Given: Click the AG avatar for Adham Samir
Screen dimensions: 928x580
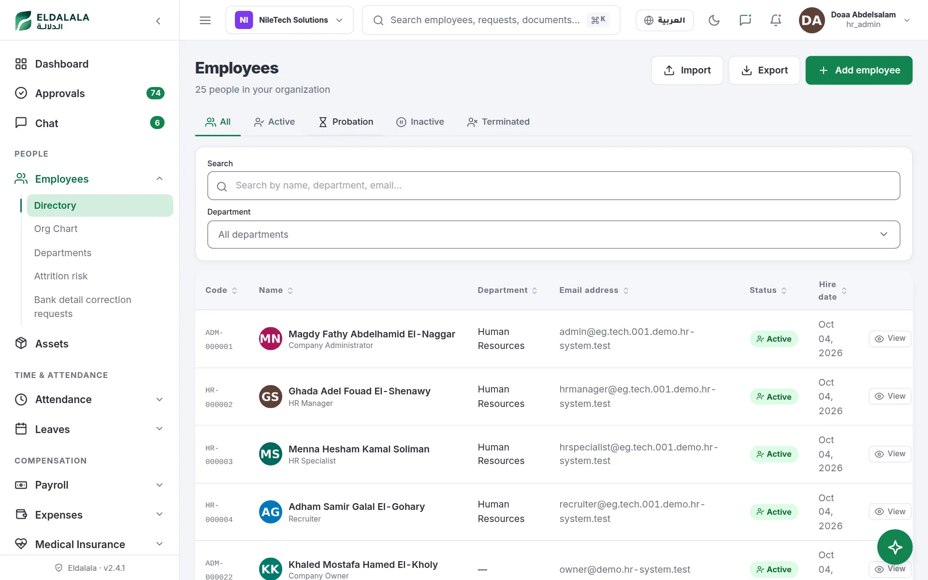Looking at the screenshot, I should click(x=271, y=512).
